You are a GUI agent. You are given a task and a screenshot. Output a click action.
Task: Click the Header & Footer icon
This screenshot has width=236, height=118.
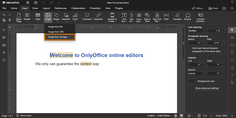point(112,15)
